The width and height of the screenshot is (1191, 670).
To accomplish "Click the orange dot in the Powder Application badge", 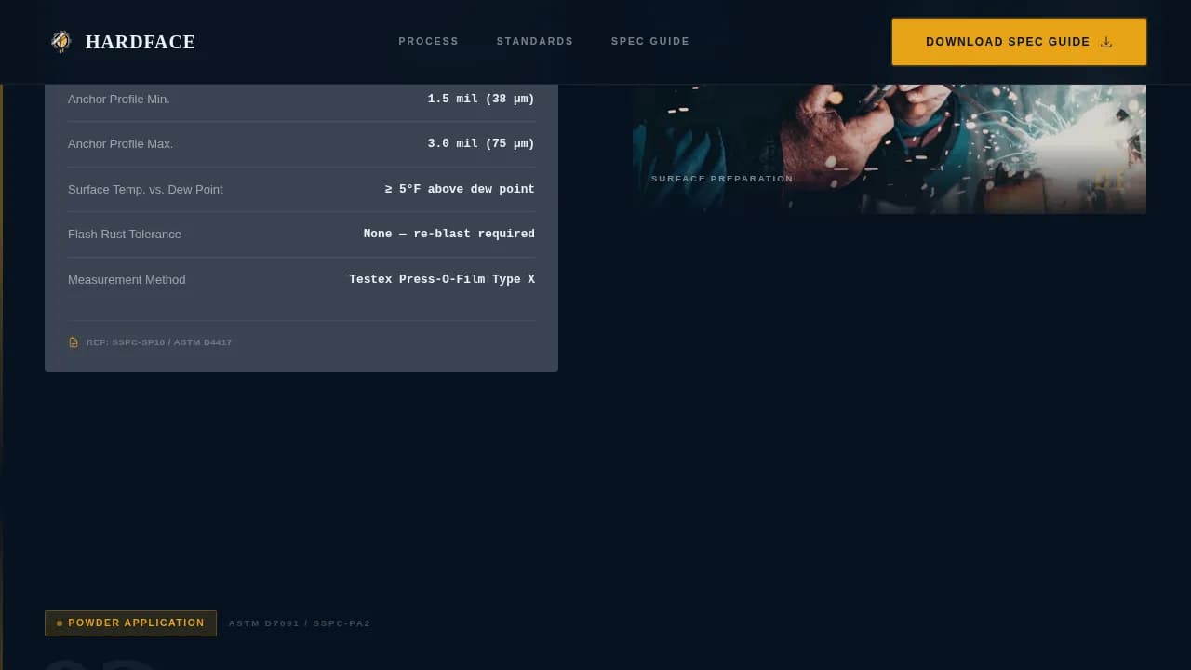I will [x=60, y=623].
